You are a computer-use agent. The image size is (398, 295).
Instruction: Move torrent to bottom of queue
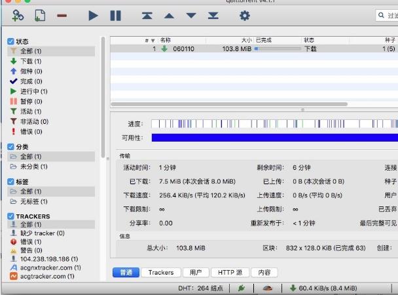(213, 16)
